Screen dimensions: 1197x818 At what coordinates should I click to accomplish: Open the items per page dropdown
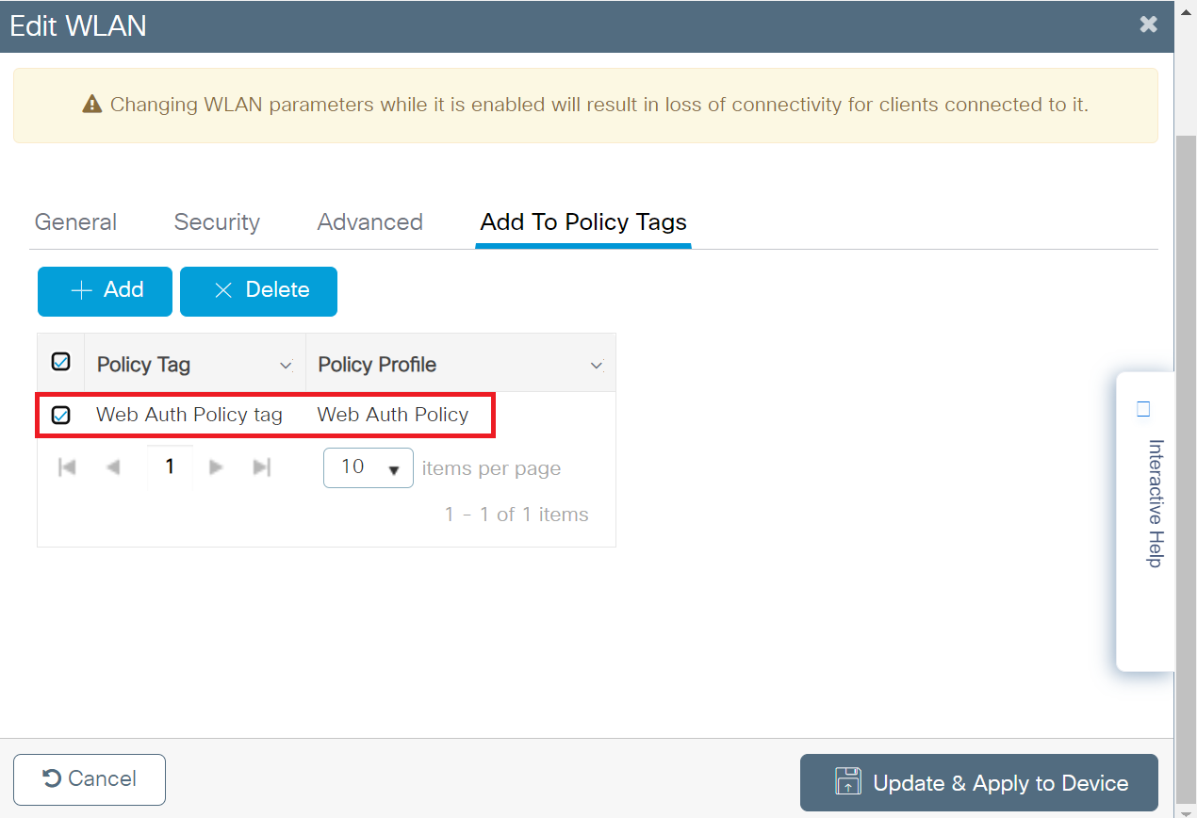point(368,467)
